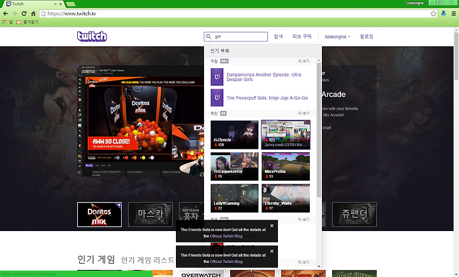
Task: Select the REDTEAHS 홍차 carousel thumbnail
Action: coord(192,214)
